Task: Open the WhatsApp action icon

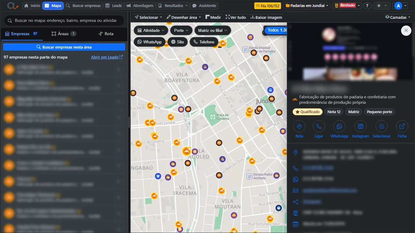Action: pos(339,127)
